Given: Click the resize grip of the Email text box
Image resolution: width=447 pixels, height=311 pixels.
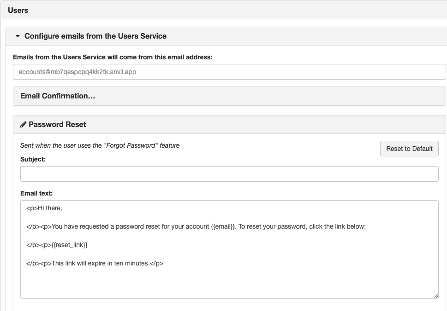Looking at the screenshot, I should 436,296.
